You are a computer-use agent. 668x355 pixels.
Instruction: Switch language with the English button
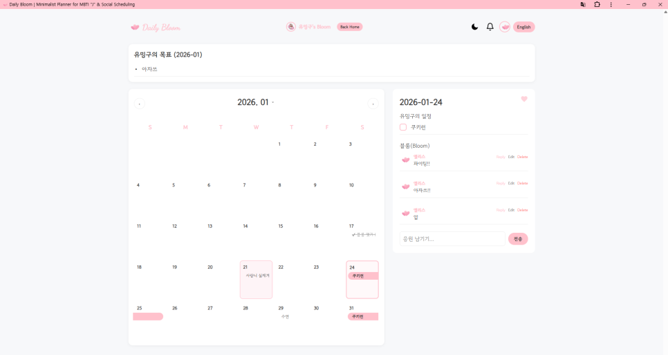pyautogui.click(x=523, y=27)
